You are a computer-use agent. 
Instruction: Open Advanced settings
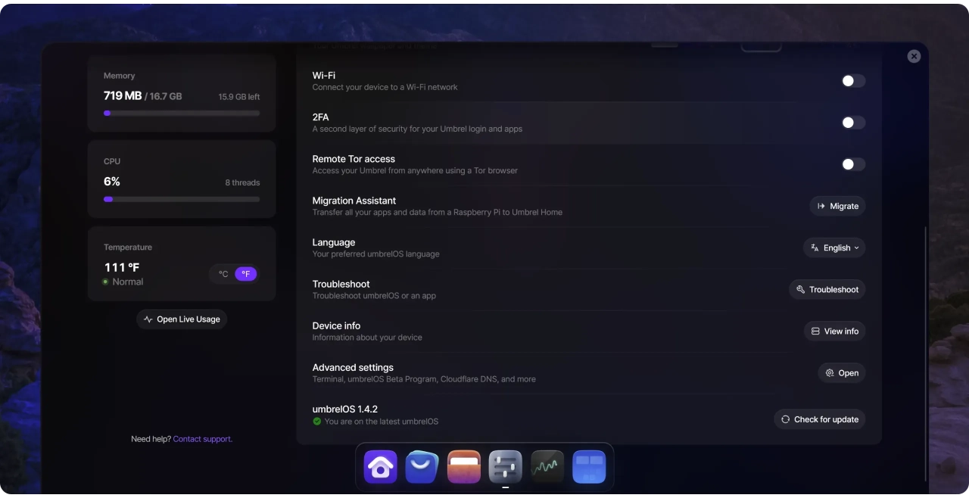coord(841,372)
